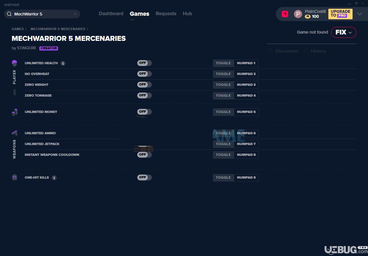The height and width of the screenshot is (256, 368).
Task: Click the MECHWARRIOR 5 MERCENARIES breadcrumb
Action: (58, 29)
